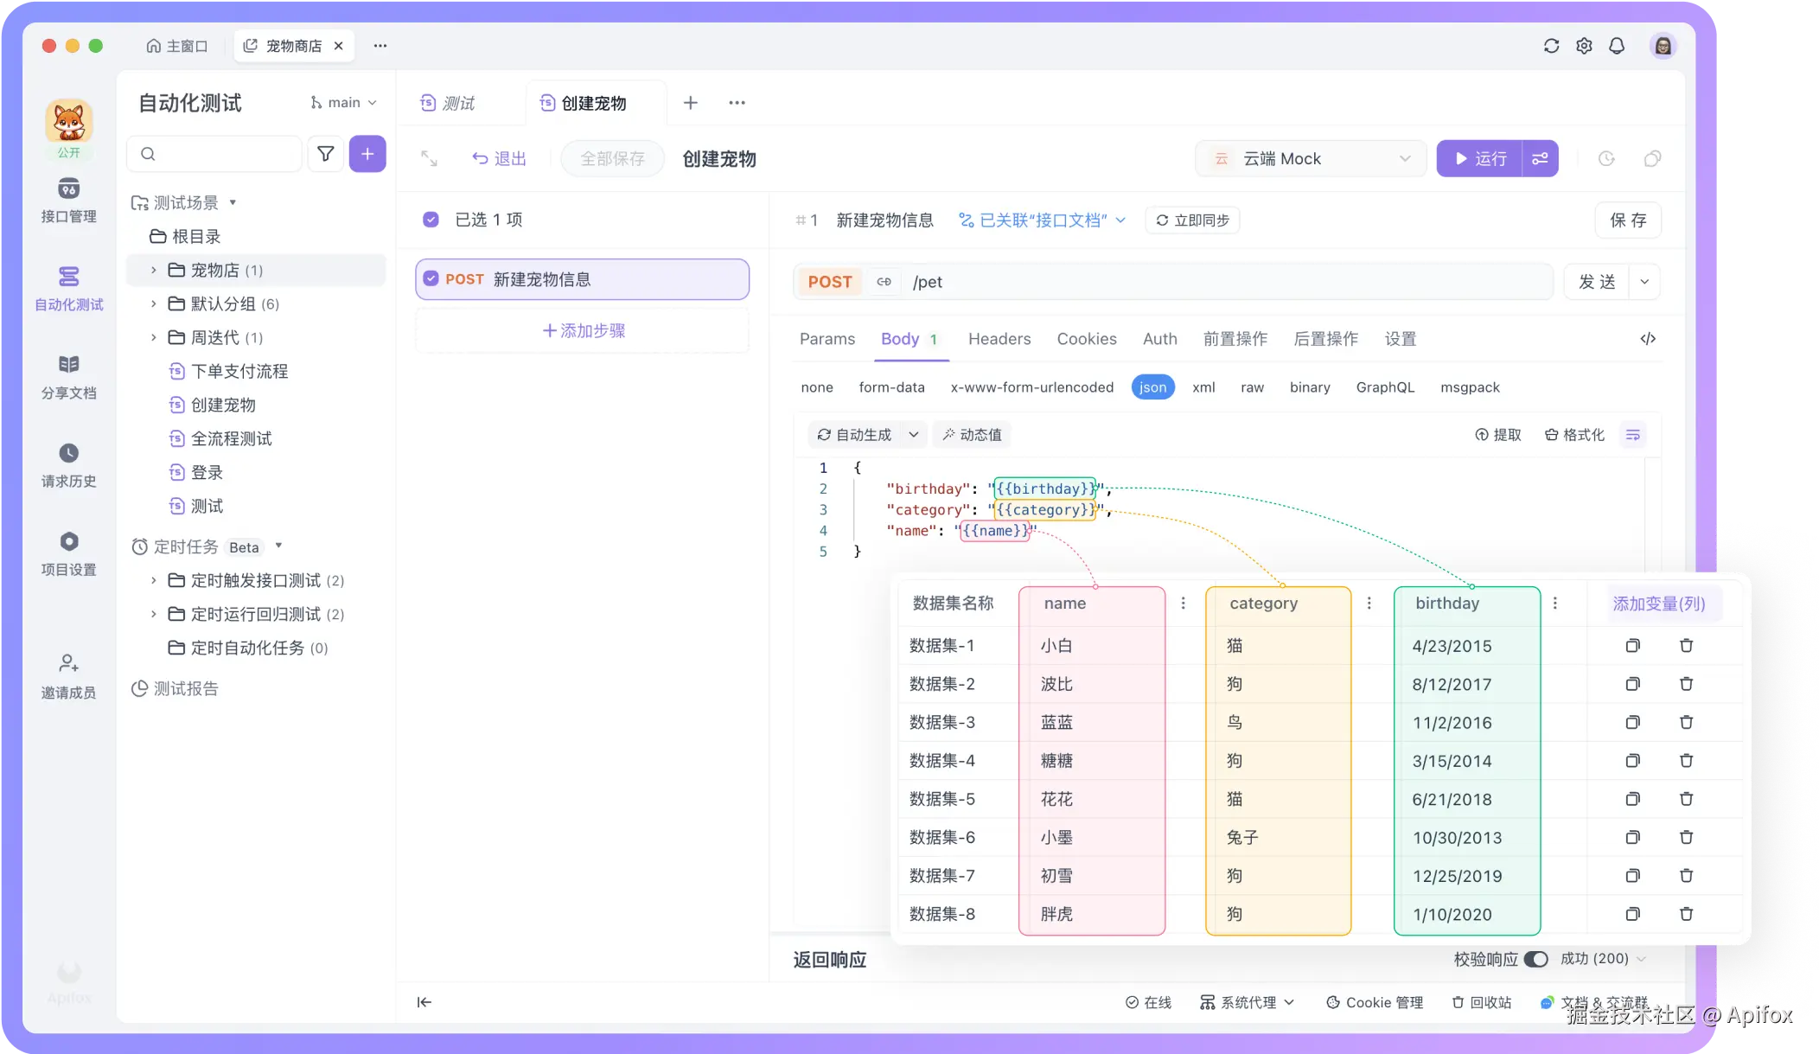Open 请求历史 in the left sidebar

pos(68,466)
